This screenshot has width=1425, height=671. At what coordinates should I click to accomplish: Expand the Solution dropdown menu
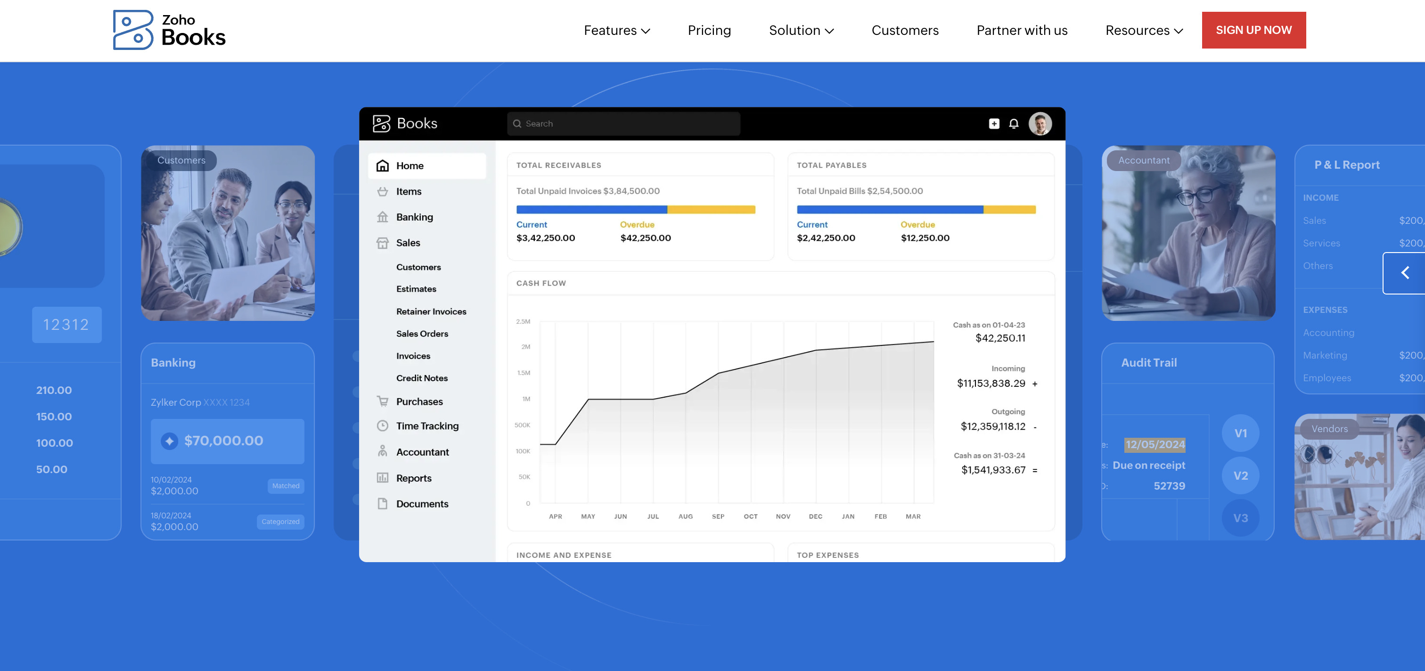(801, 31)
